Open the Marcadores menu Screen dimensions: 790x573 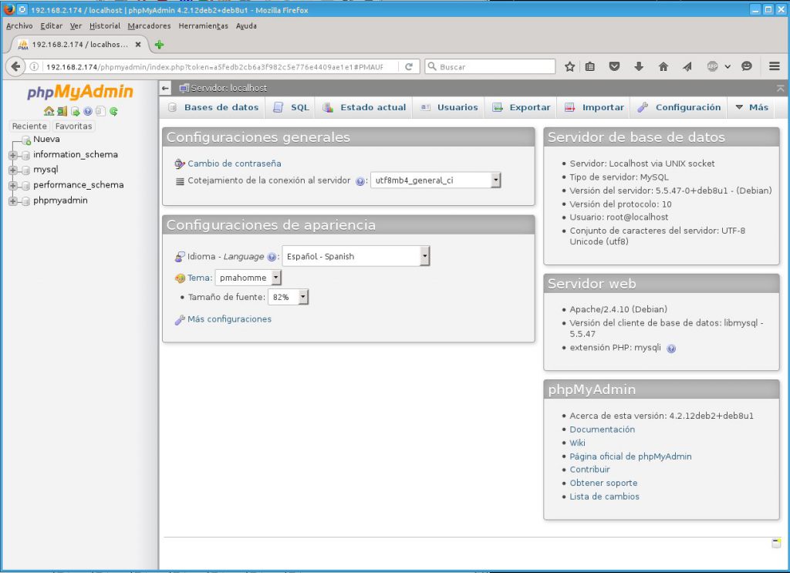(149, 26)
